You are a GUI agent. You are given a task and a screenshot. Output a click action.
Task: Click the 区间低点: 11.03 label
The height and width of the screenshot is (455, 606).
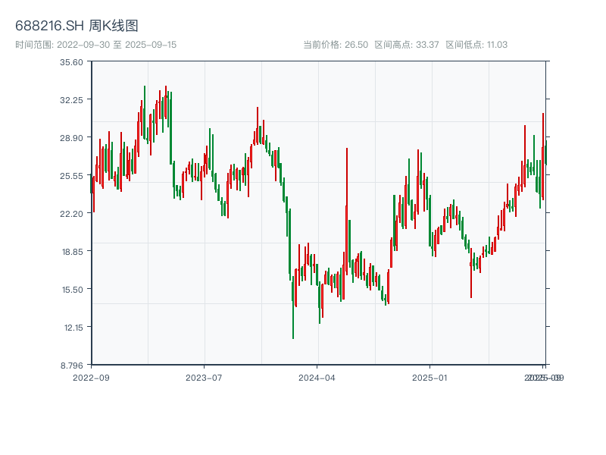click(x=476, y=45)
